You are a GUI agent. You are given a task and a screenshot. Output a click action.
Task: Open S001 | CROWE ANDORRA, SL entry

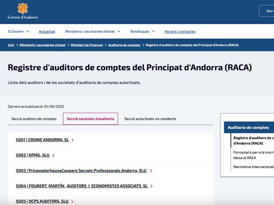tap(42, 140)
